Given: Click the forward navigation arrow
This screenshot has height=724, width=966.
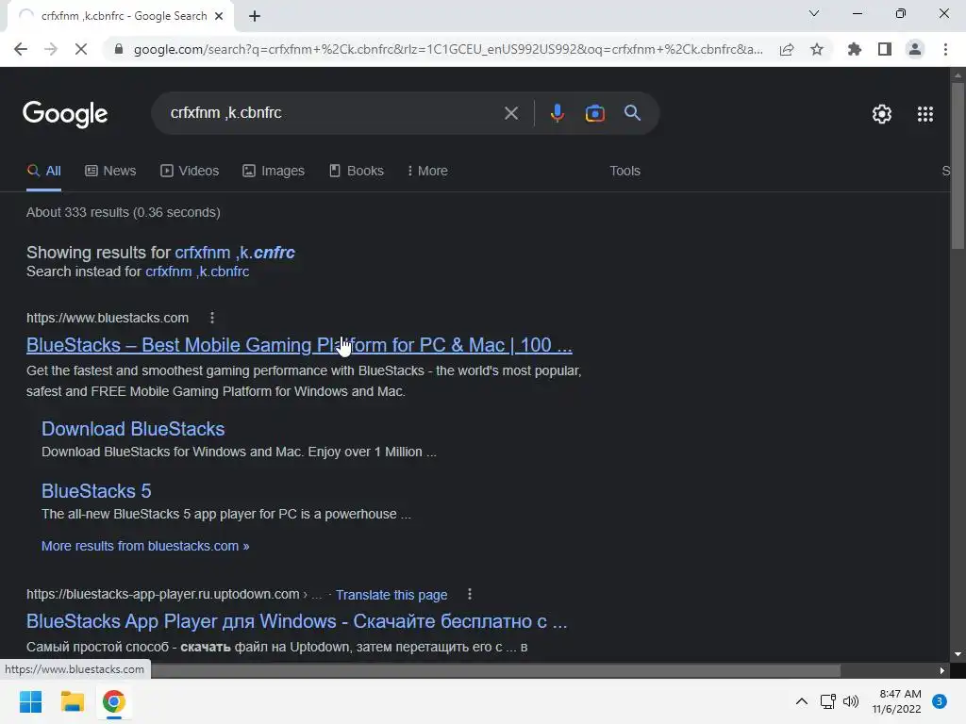Looking at the screenshot, I should 51,49.
